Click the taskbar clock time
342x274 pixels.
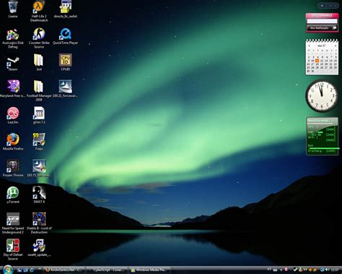(x=335, y=270)
